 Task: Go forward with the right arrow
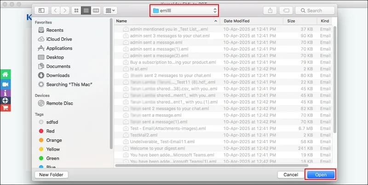click(x=66, y=10)
